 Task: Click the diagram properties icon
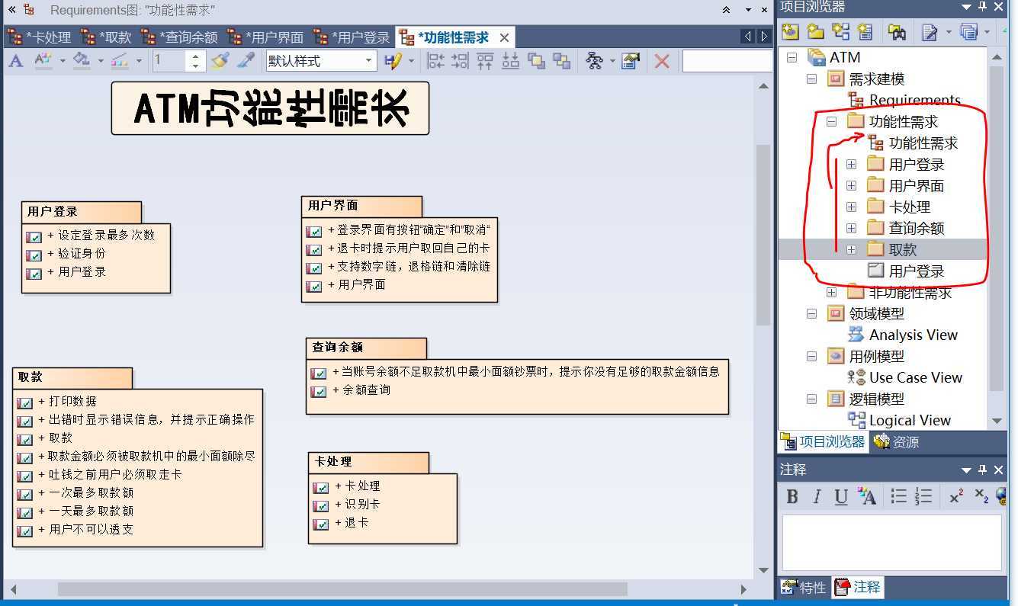point(631,61)
